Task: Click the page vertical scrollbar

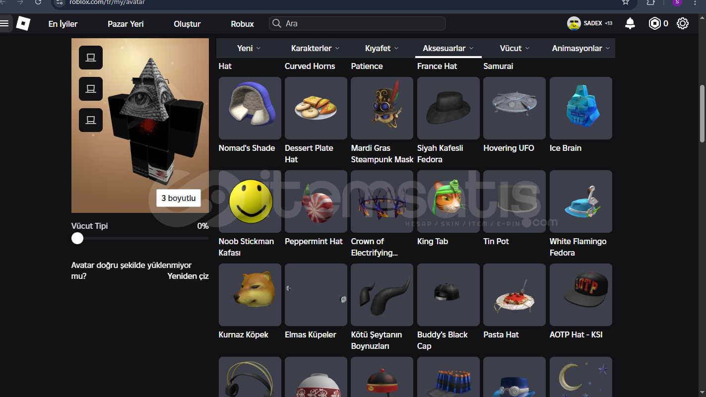Action: click(x=702, y=114)
